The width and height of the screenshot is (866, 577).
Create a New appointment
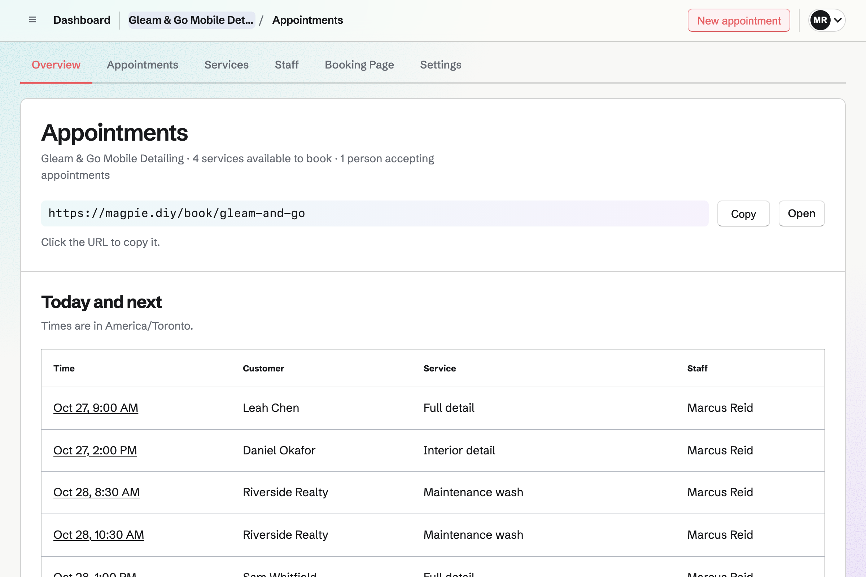(x=739, y=20)
